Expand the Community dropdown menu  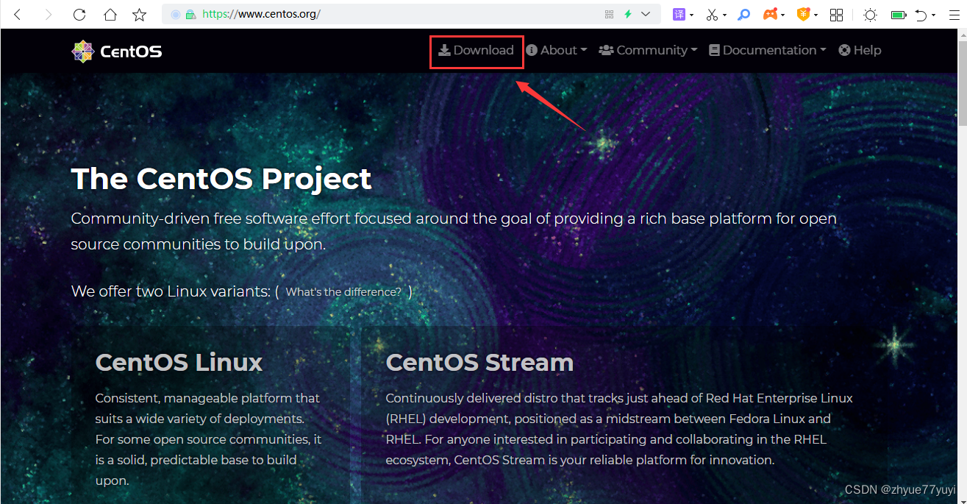[x=648, y=50]
